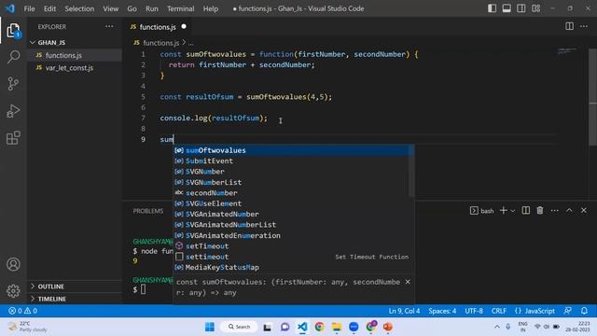Change line ending via CRLF status

coord(498,311)
